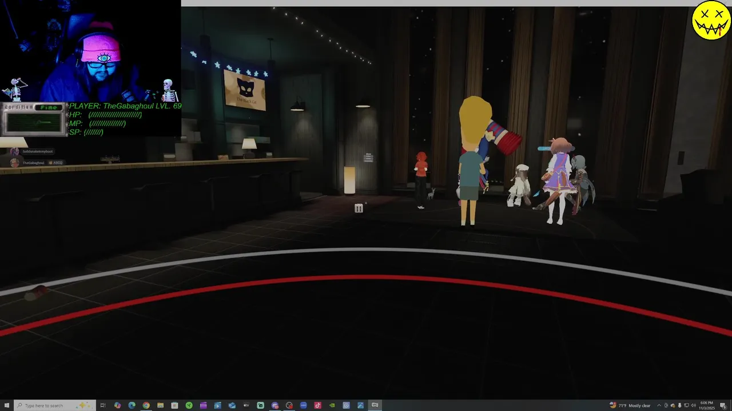Click the green Fine condition indicator

click(x=49, y=107)
